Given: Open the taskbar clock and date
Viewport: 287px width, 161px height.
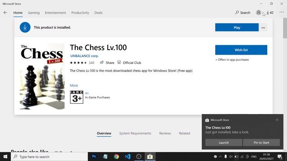Looking at the screenshot, I should (x=266, y=157).
